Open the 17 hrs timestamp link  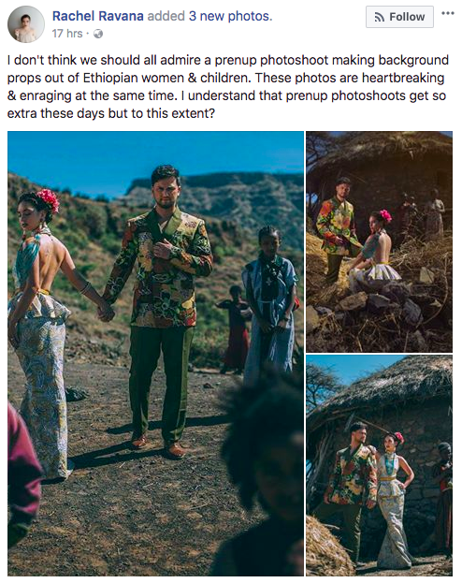pyautogui.click(x=67, y=34)
